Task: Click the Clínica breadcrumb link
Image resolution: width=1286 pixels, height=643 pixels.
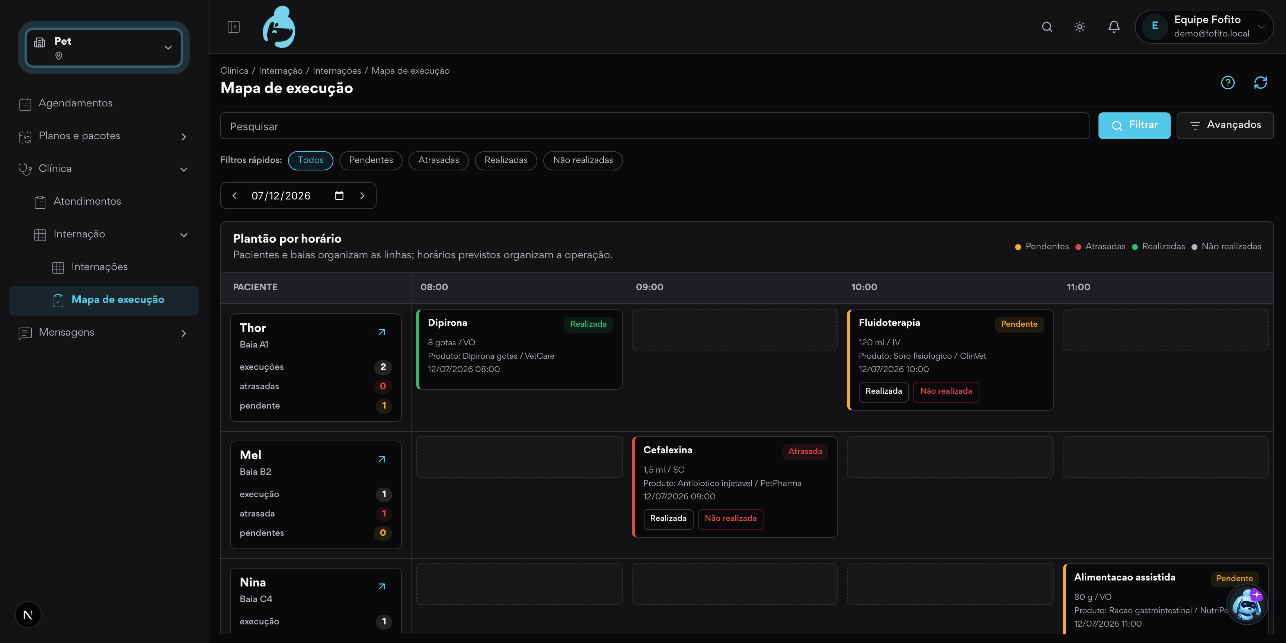Action: coord(234,71)
